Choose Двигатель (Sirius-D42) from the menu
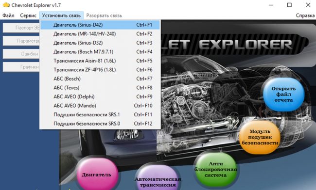Screen dimensions: 316x190 point(100,25)
